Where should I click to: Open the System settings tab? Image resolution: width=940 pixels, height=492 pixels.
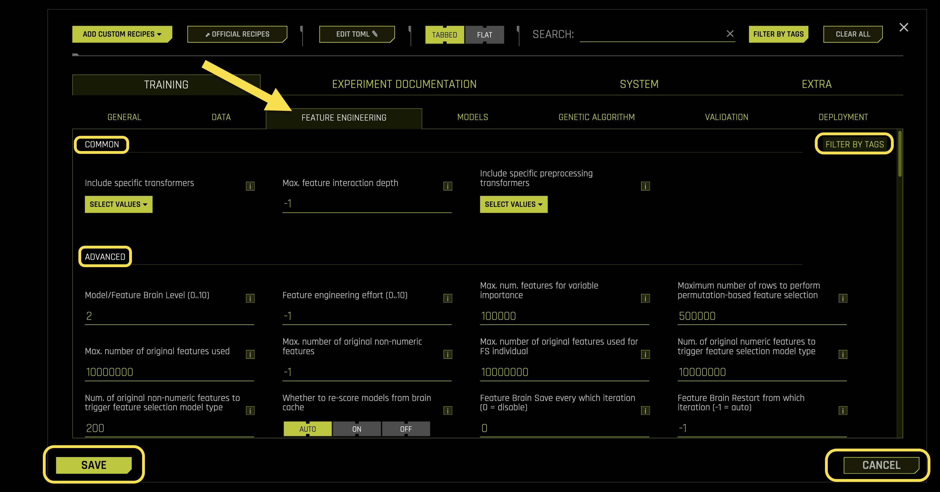pos(639,84)
